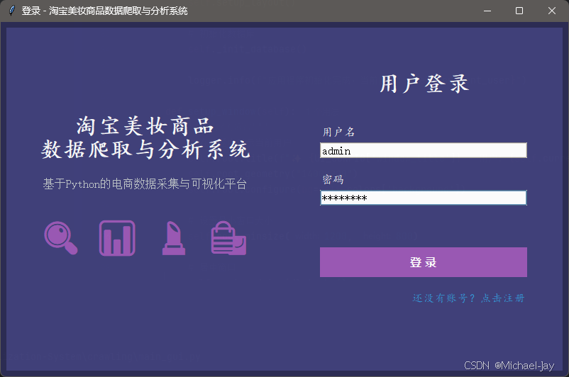Click the window title 登录 - 淘宝美妆商品数据爬取与分析系统

tap(104, 11)
